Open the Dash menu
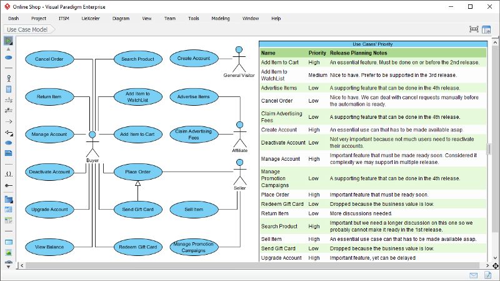The image size is (500, 281). coord(13,19)
